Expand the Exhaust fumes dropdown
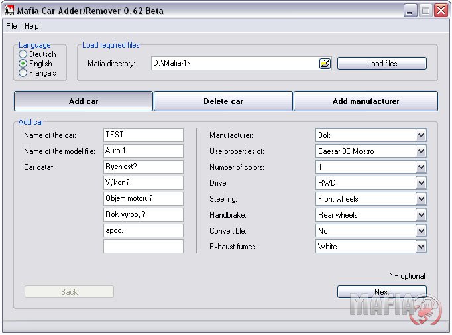 pyautogui.click(x=421, y=247)
